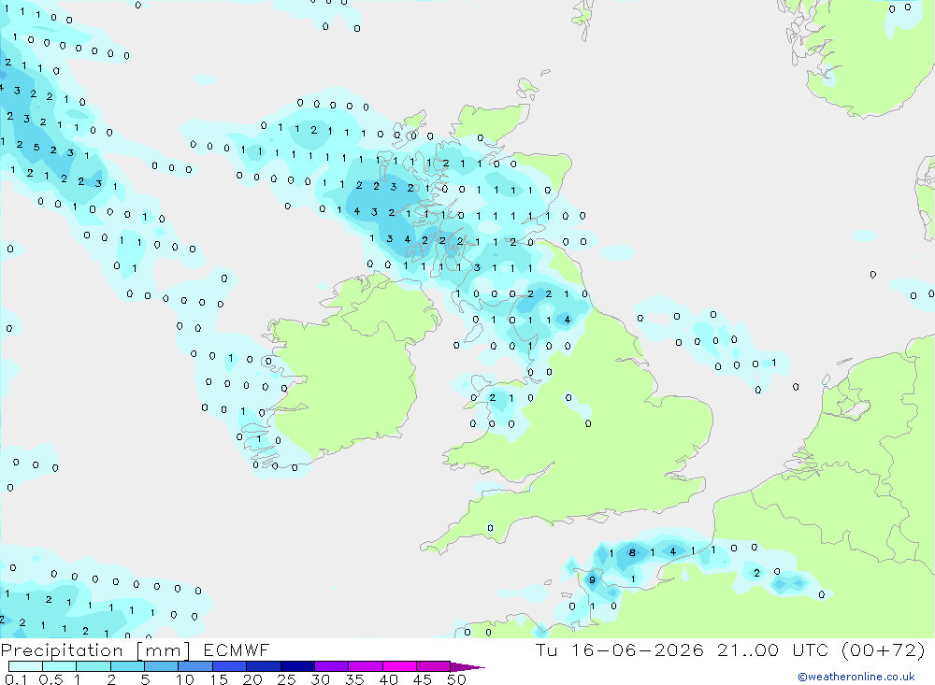The width and height of the screenshot is (935, 685).
Task: Pick the 2–5 mm legend swatch
Action: coord(127,666)
